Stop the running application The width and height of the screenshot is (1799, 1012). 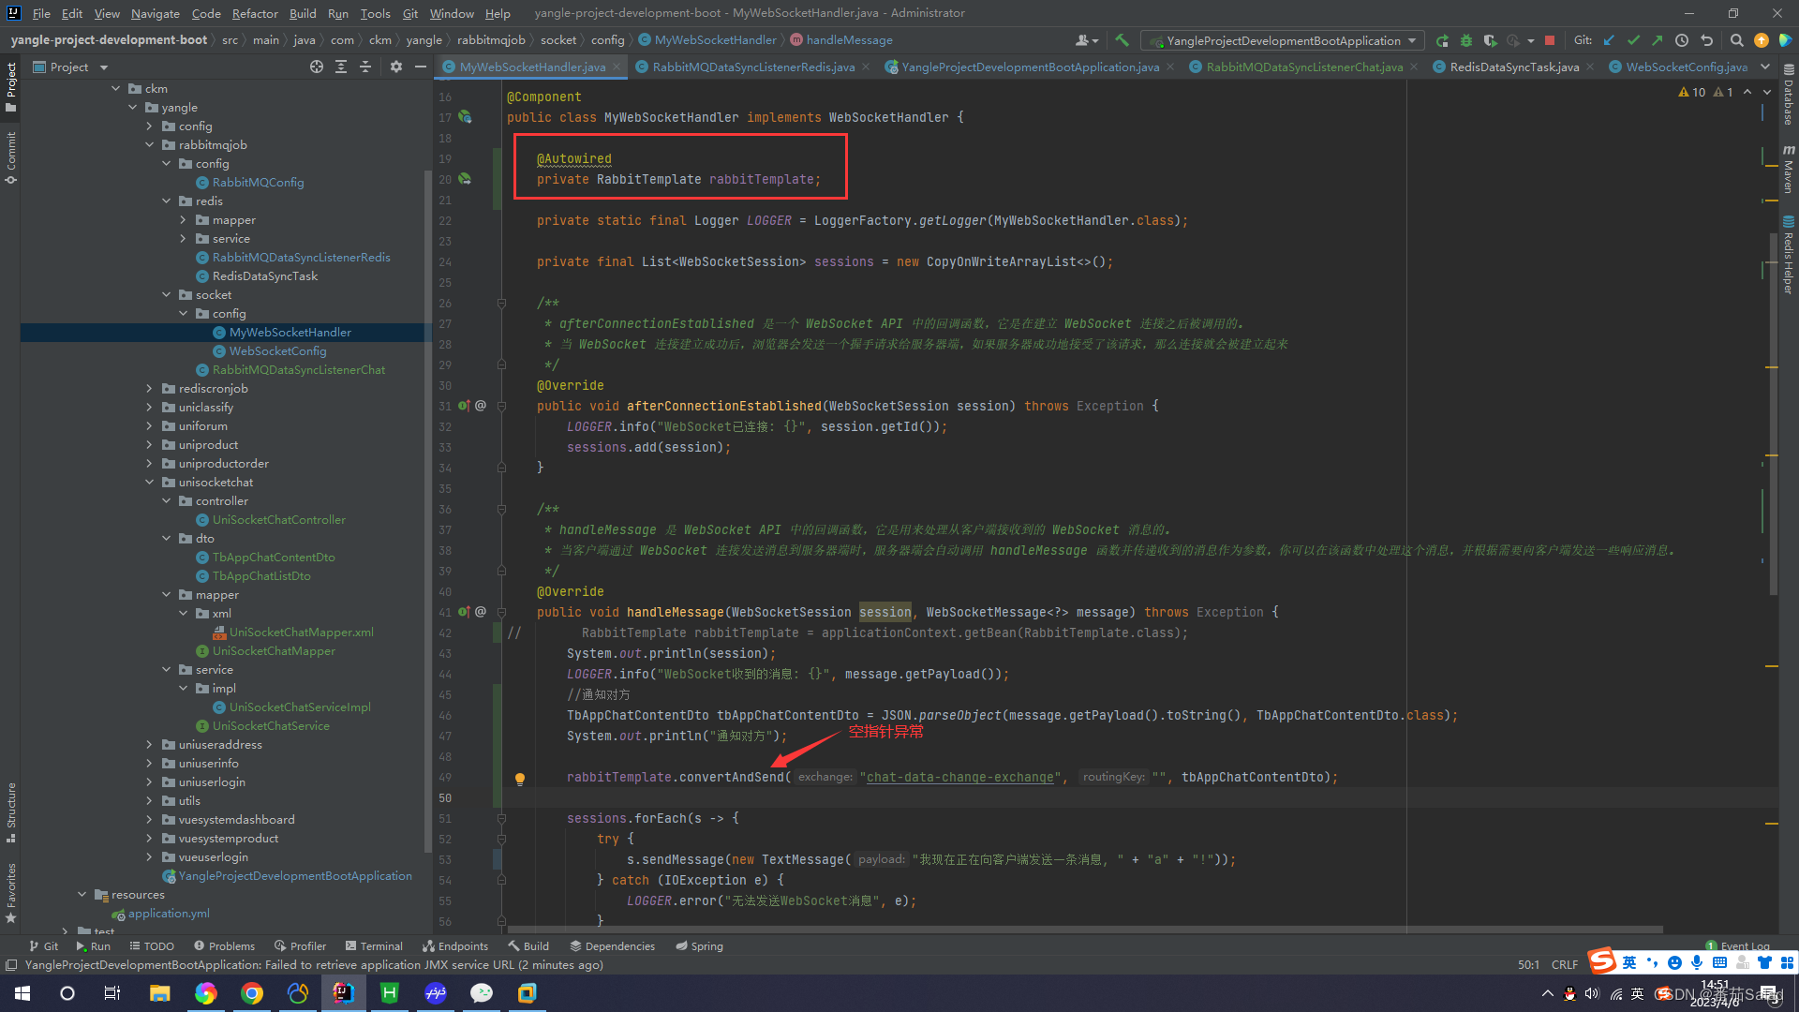coord(1550,40)
